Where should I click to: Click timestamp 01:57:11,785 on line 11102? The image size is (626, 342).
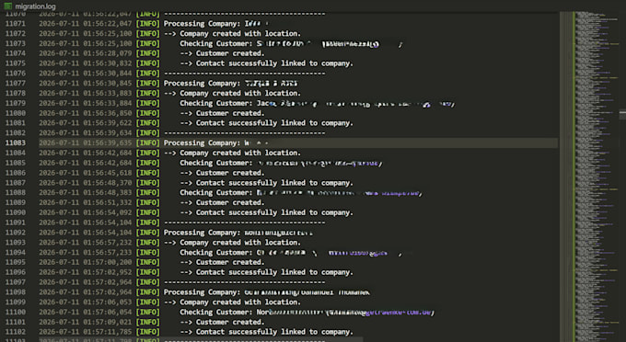click(108, 332)
